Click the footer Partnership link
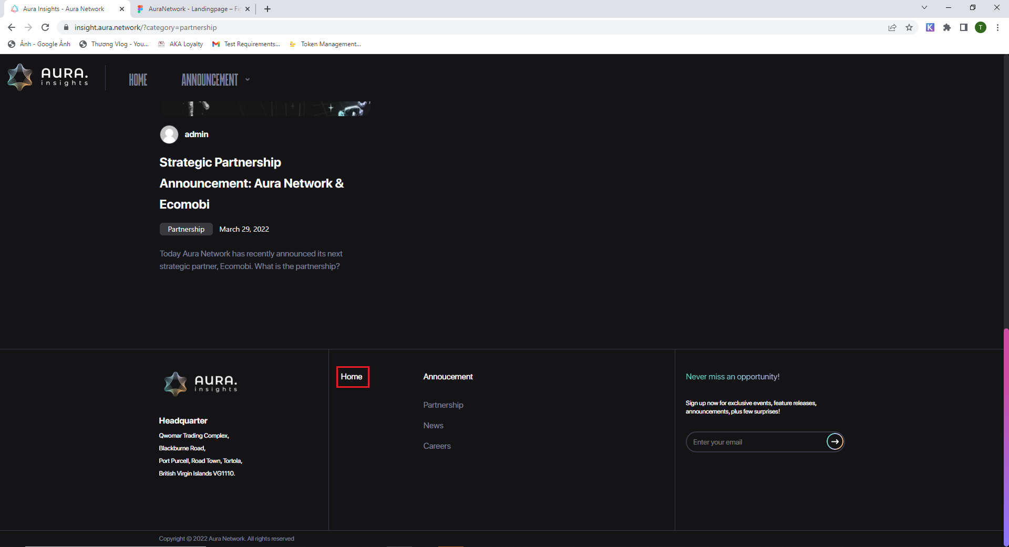Viewport: 1009px width, 547px height. [x=443, y=405]
